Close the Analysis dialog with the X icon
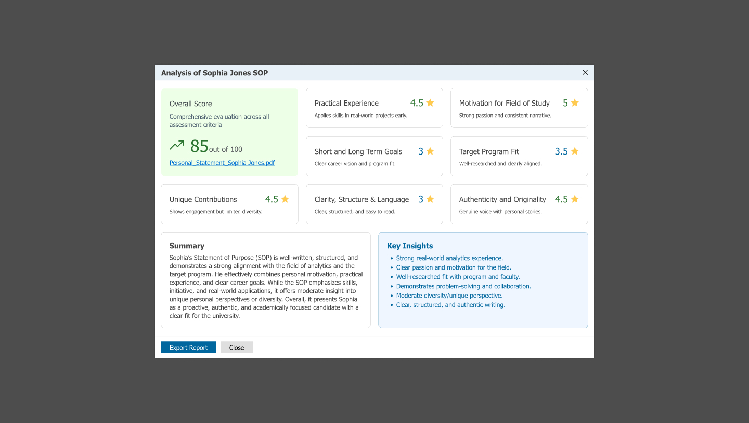 pyautogui.click(x=585, y=73)
